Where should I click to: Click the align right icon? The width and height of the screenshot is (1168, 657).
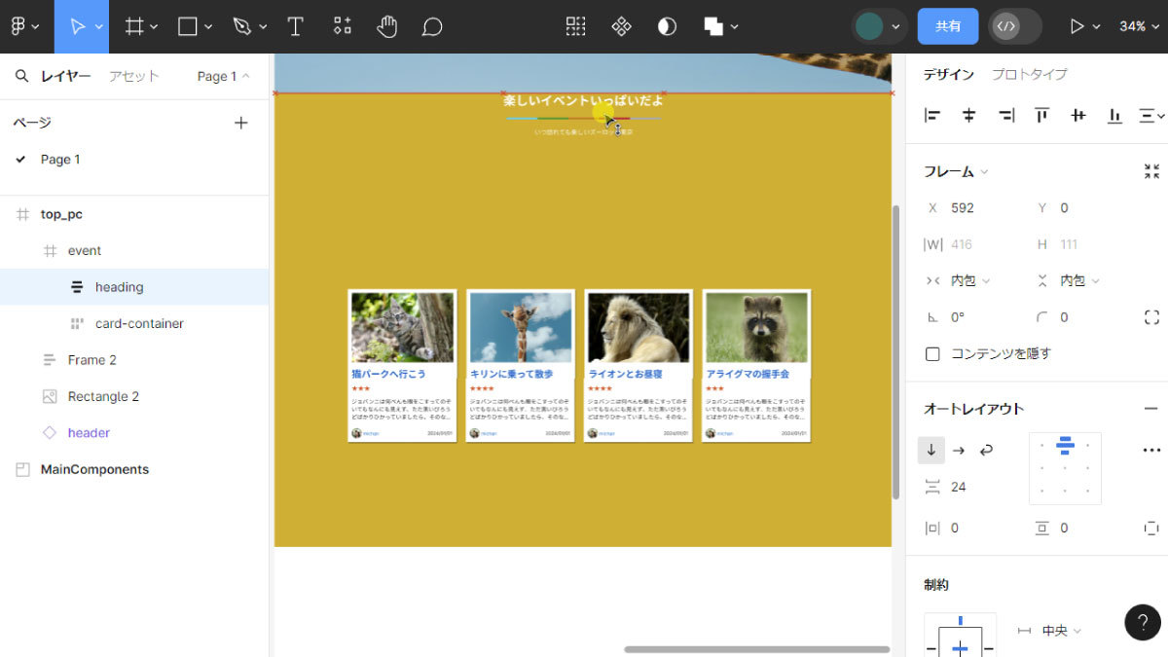tap(1005, 115)
